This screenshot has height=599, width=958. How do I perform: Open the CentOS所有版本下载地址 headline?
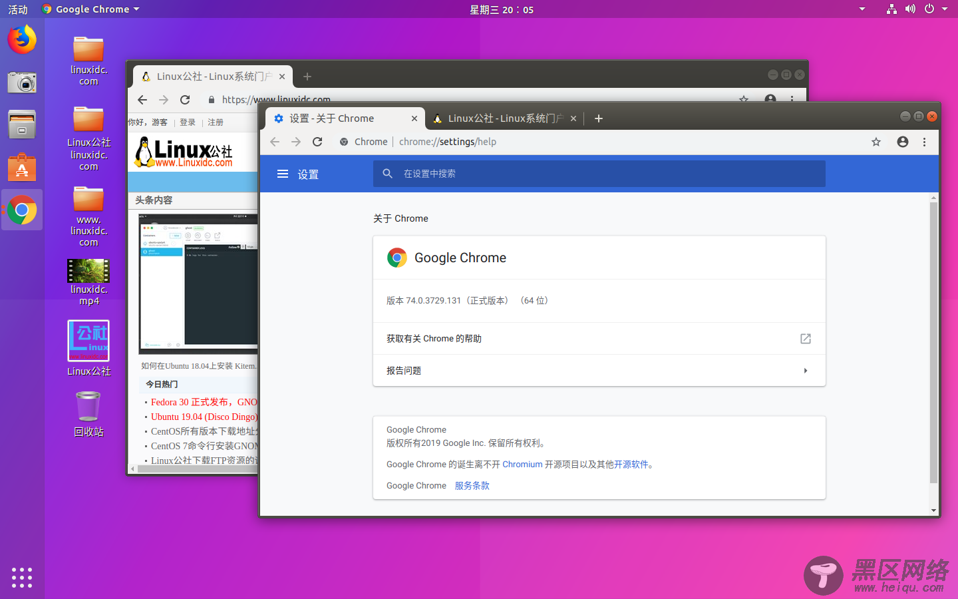coord(204,431)
